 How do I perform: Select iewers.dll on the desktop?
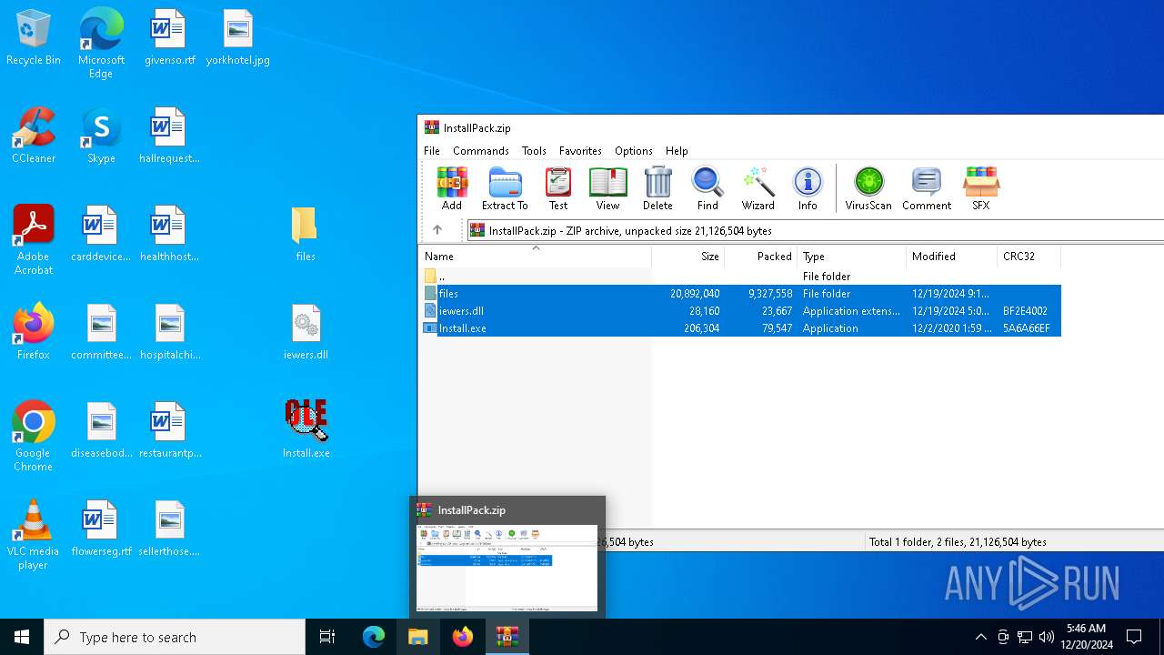click(x=306, y=333)
